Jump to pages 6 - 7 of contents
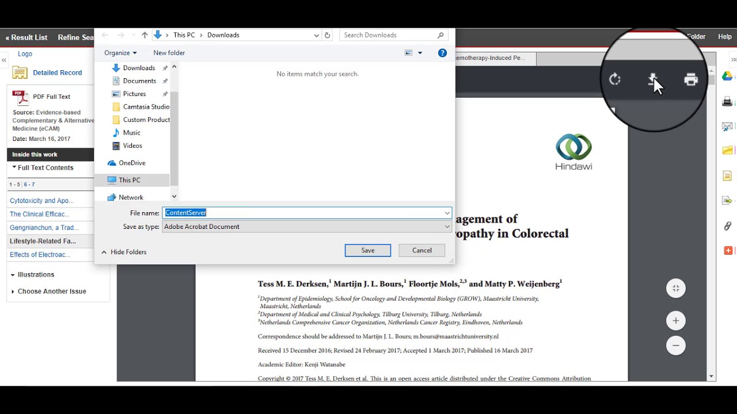The image size is (737, 414). point(29,185)
